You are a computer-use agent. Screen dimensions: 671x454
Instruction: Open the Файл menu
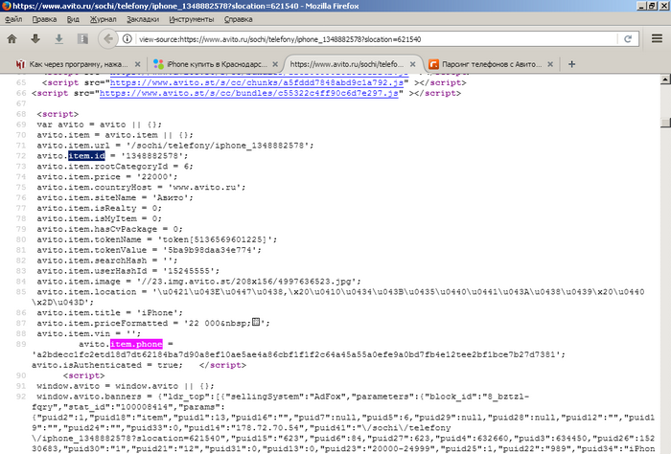(15, 18)
